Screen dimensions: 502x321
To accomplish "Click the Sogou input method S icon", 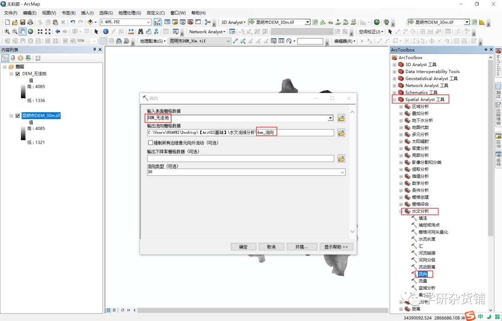I will pos(470,316).
